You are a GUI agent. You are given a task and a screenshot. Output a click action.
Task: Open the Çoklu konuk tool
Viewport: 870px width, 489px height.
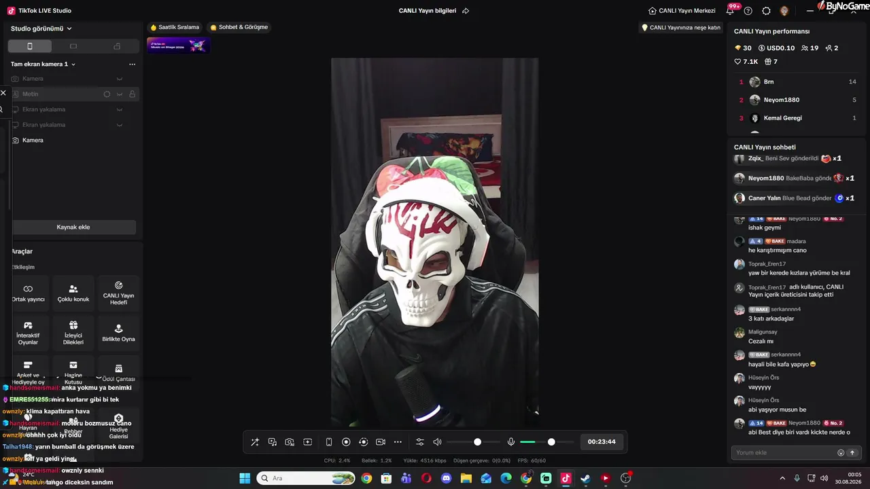73,293
